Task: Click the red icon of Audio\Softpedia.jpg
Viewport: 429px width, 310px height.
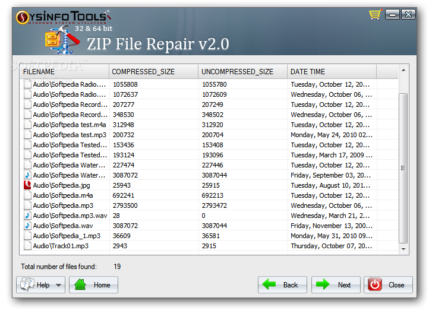Action: click(27, 185)
